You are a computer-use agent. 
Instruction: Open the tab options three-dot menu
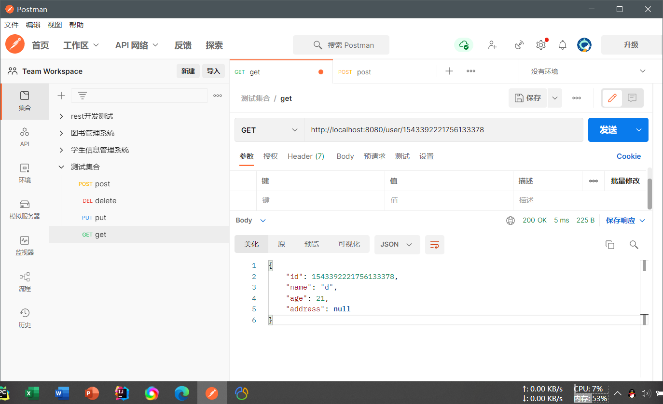pos(471,71)
